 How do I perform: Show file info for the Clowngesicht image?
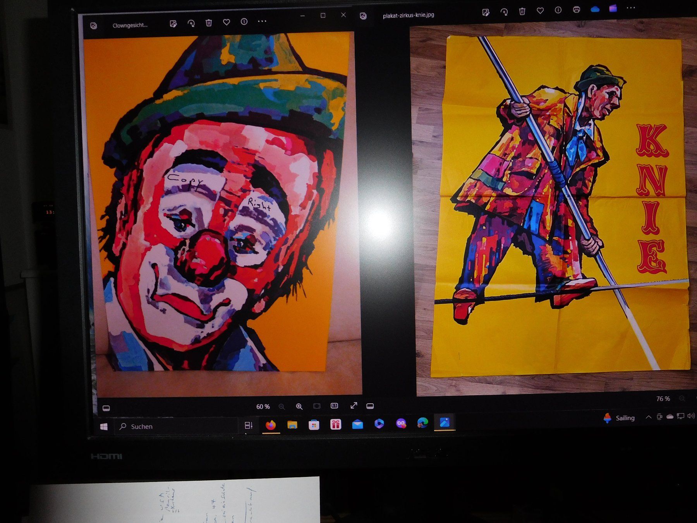(x=244, y=22)
